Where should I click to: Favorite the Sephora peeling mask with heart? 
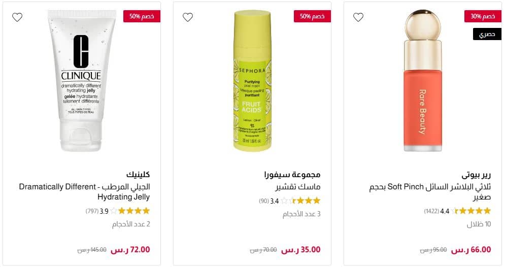(x=188, y=17)
